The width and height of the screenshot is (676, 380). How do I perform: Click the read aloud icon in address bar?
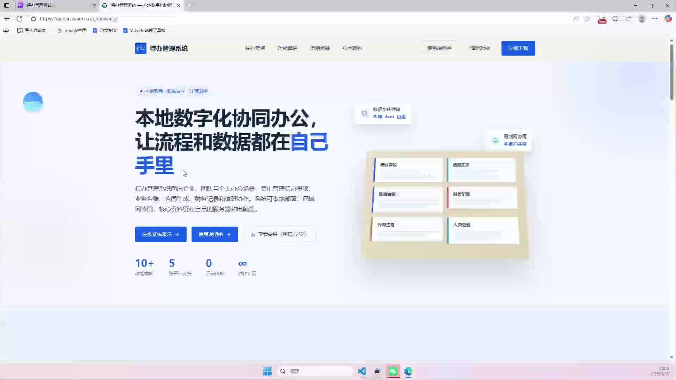click(576, 19)
